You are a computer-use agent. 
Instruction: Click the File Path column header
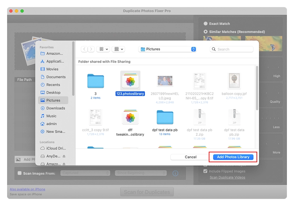(x=24, y=80)
